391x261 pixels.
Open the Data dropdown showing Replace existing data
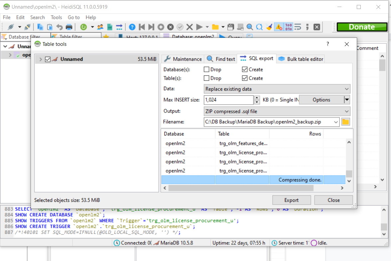coord(277,89)
